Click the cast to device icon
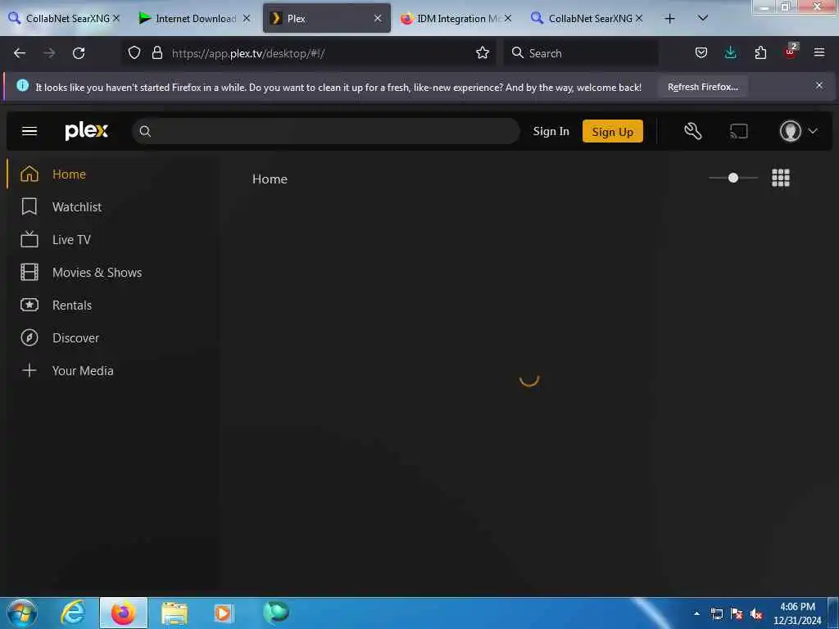The width and height of the screenshot is (839, 629). coord(738,131)
